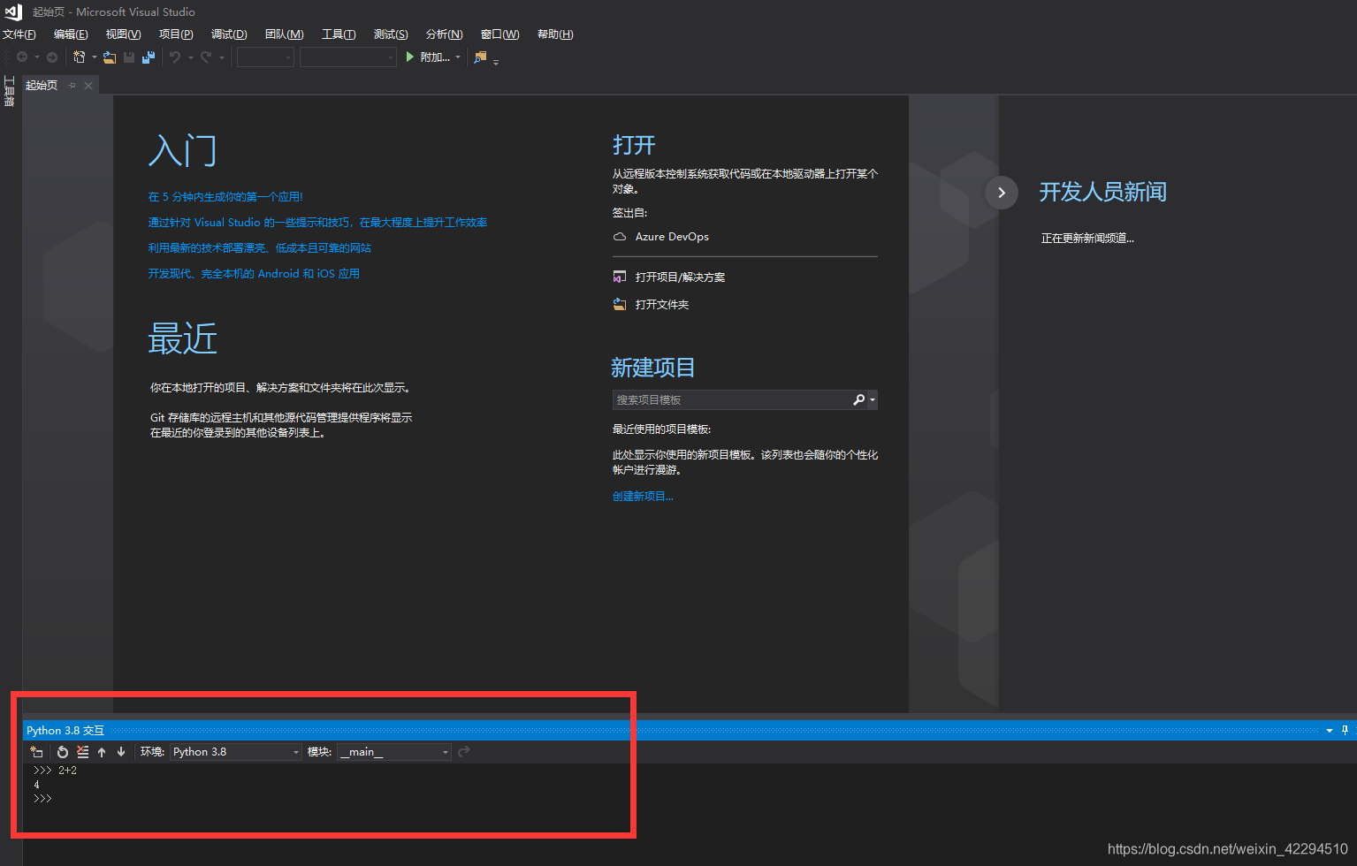Click the Python 3.8 交互 panel title
1357x866 pixels.
tap(65, 731)
